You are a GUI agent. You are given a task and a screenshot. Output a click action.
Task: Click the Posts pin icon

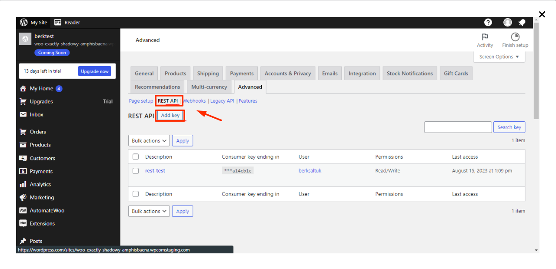point(23,241)
